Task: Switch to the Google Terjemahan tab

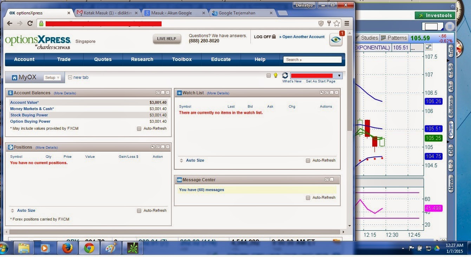Action: 242,13
